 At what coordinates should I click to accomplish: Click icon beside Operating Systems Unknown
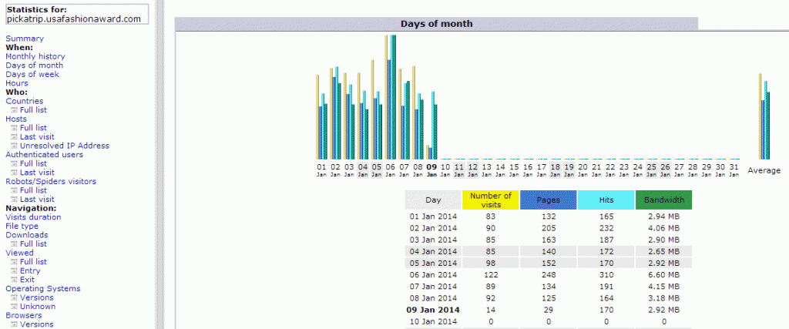point(14,306)
